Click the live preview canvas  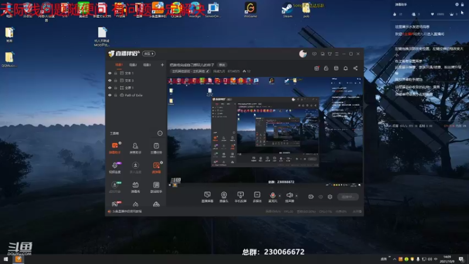click(264, 133)
